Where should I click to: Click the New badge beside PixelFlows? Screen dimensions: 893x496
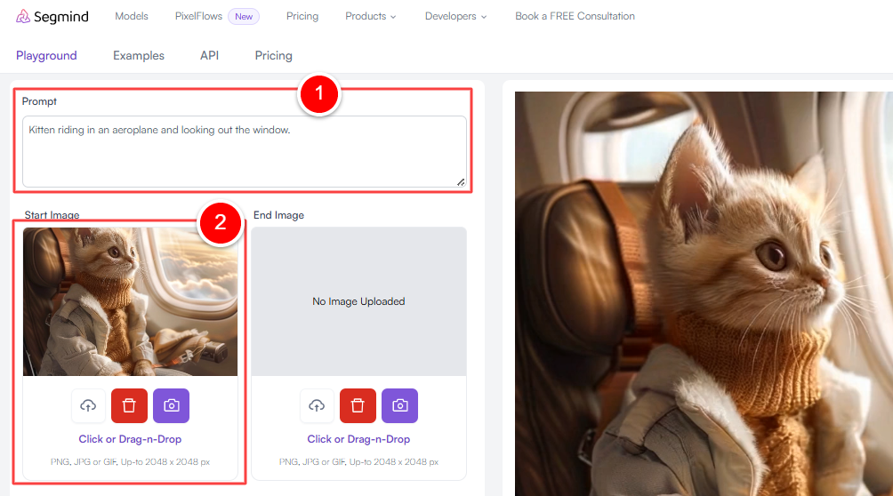click(244, 17)
